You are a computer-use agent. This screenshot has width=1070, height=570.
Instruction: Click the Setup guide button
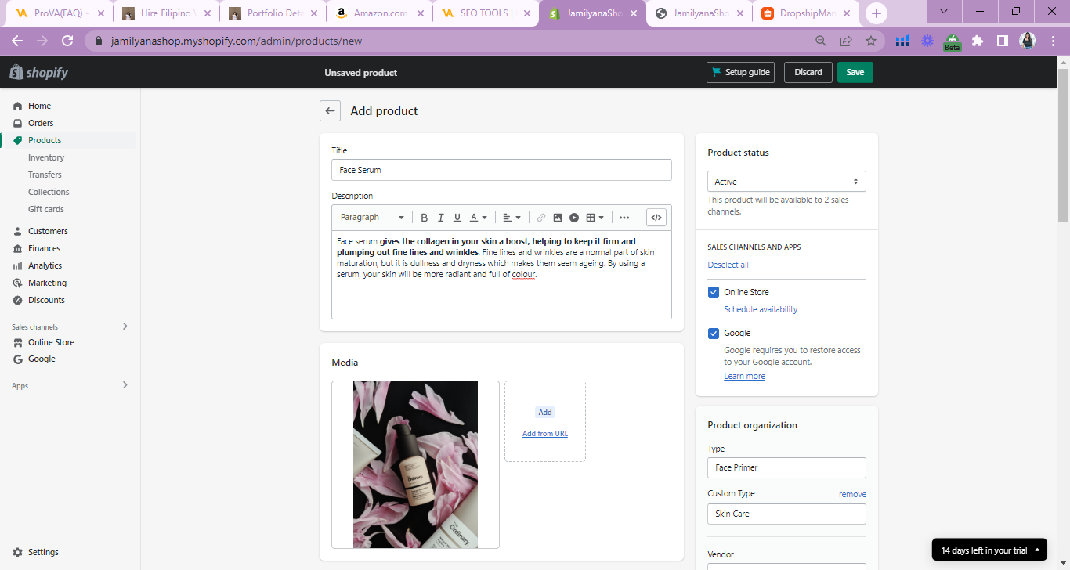point(740,72)
